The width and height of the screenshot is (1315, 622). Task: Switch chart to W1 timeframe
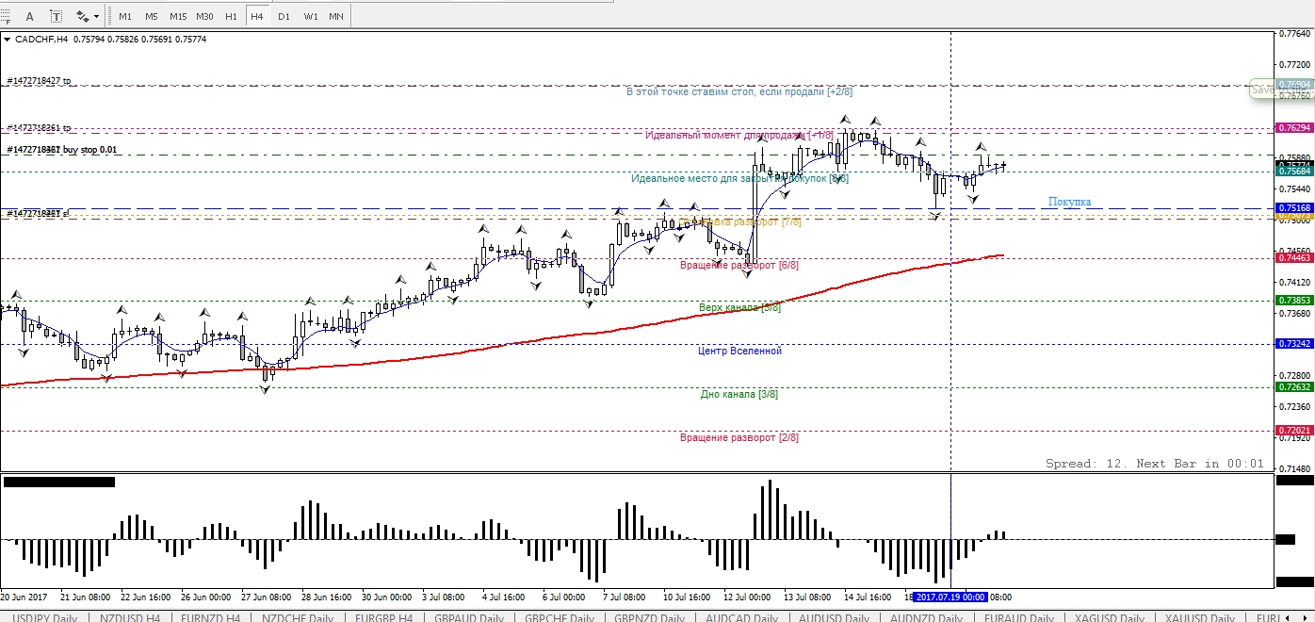click(x=310, y=16)
